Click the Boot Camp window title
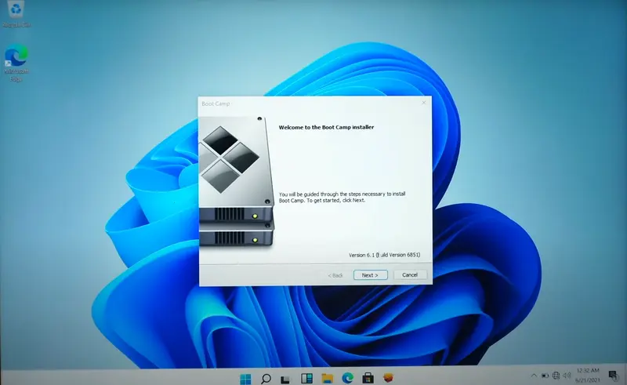Viewport: 627px width, 385px height. point(216,104)
